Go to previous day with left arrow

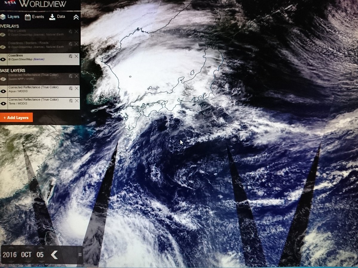coord(54,255)
